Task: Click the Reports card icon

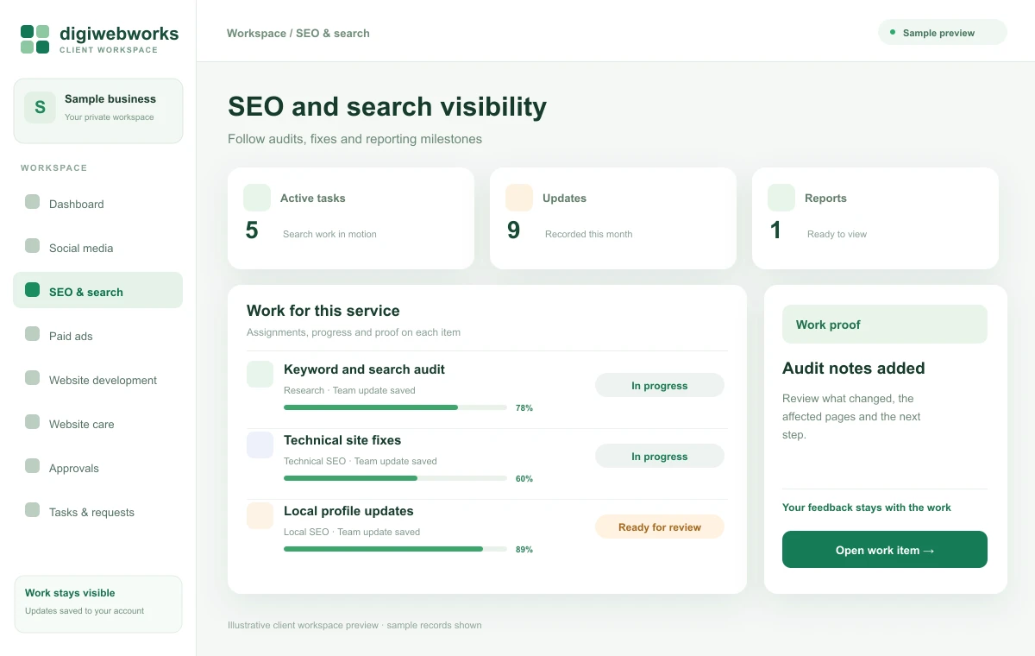Action: point(781,198)
